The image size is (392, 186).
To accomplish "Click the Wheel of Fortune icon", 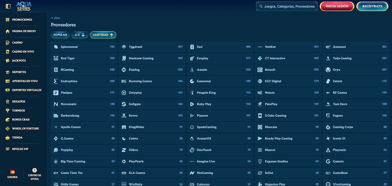I will (8, 129).
